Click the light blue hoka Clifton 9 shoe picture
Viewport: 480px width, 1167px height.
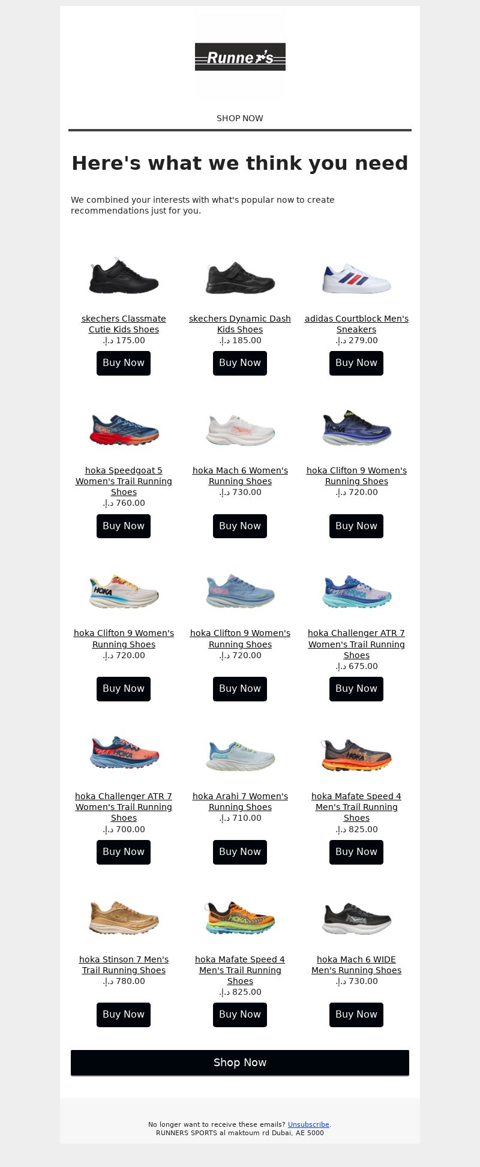(x=240, y=591)
